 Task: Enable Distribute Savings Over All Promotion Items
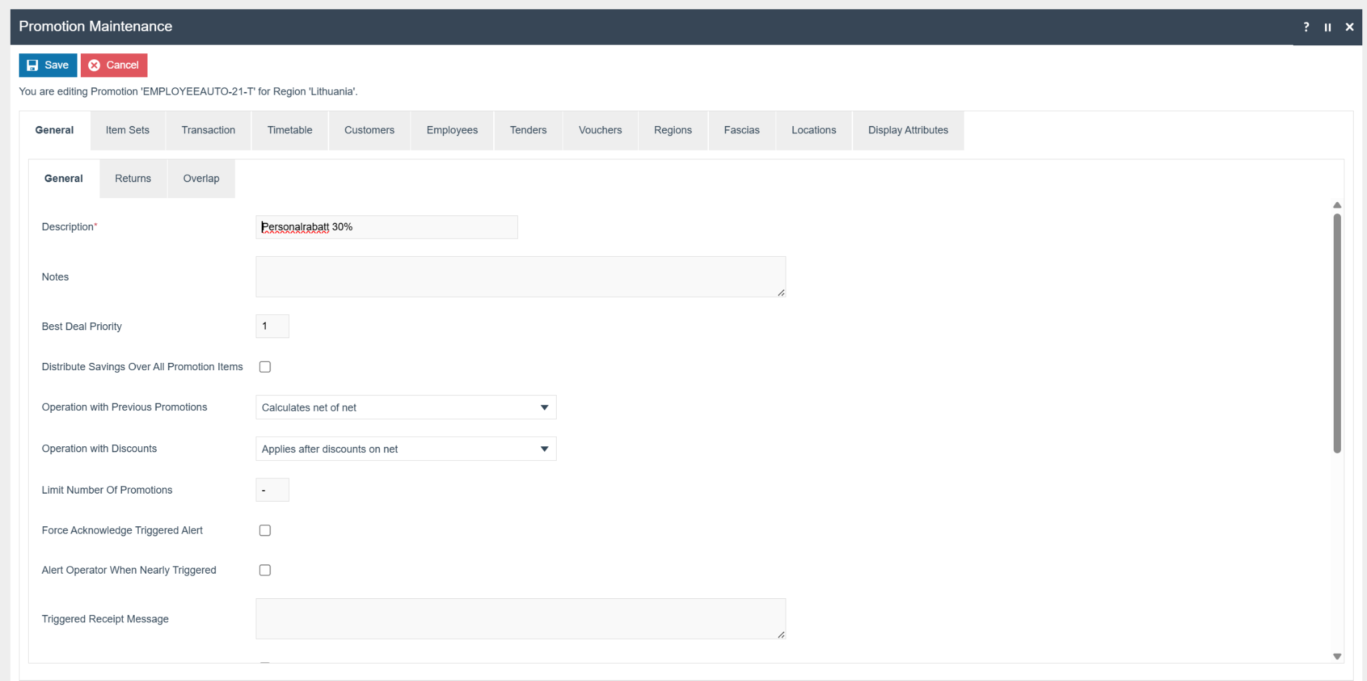[x=265, y=367]
